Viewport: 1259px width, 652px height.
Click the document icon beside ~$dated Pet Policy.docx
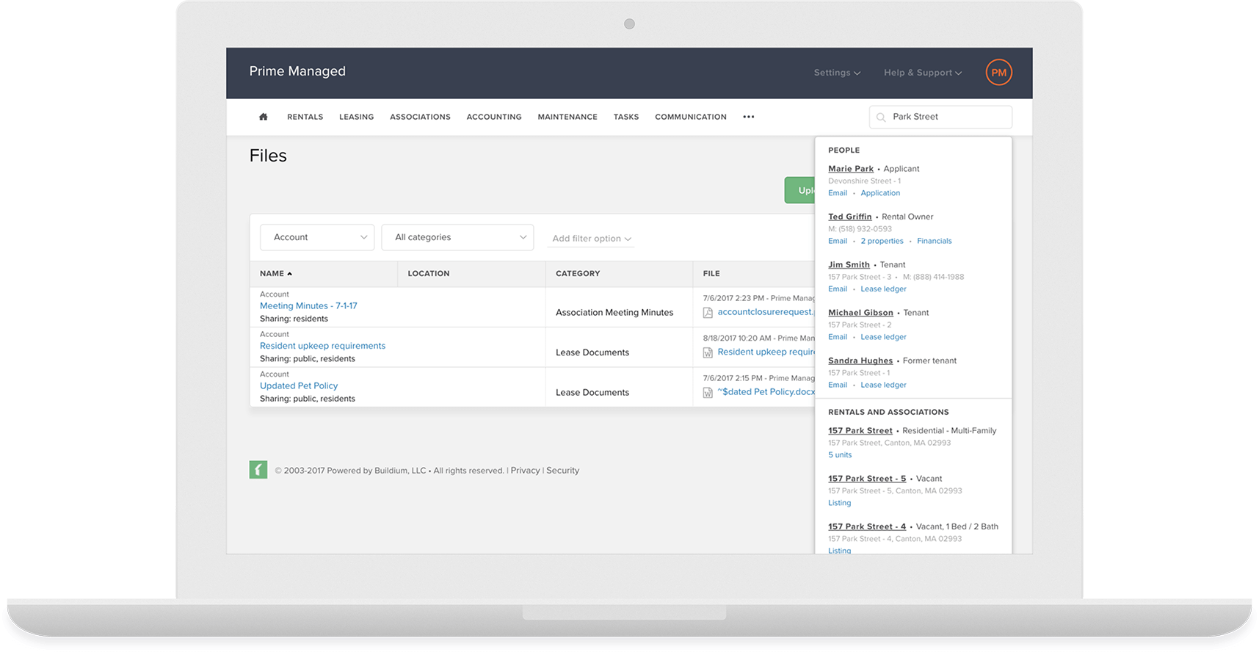click(x=708, y=393)
